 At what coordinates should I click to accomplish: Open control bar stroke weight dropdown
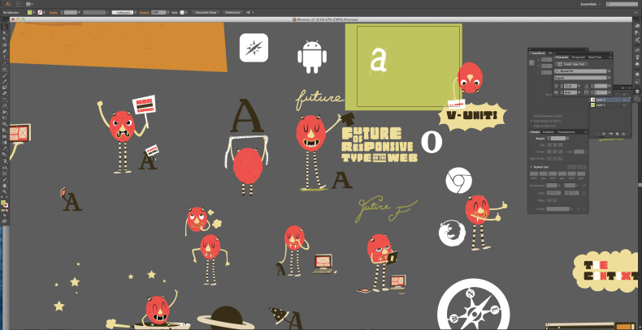tap(79, 12)
